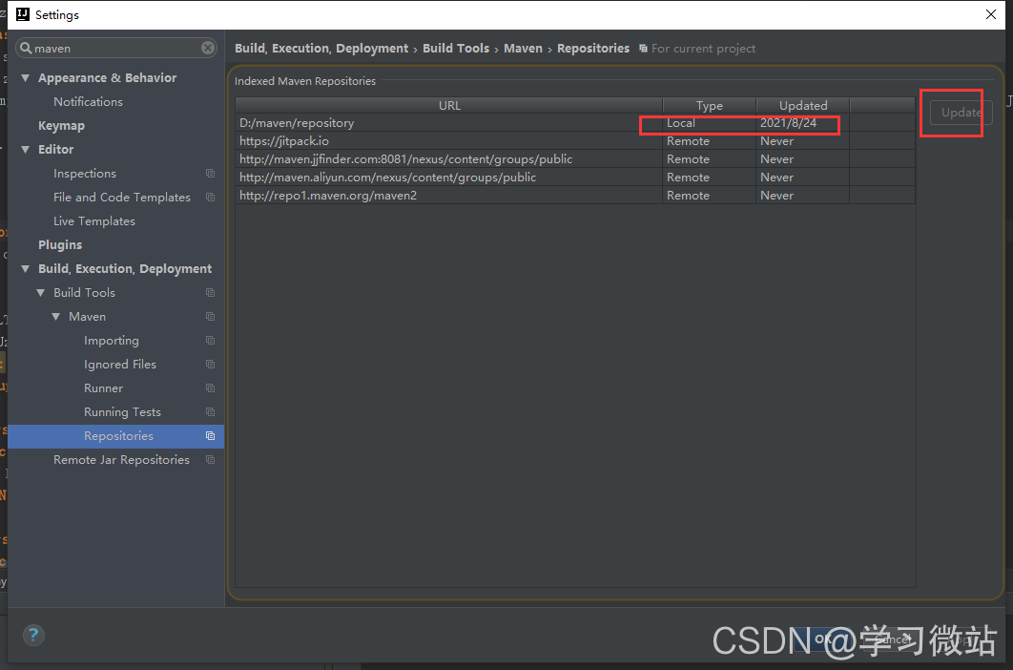Click the Local type cell
The width and height of the screenshot is (1013, 670).
point(710,123)
